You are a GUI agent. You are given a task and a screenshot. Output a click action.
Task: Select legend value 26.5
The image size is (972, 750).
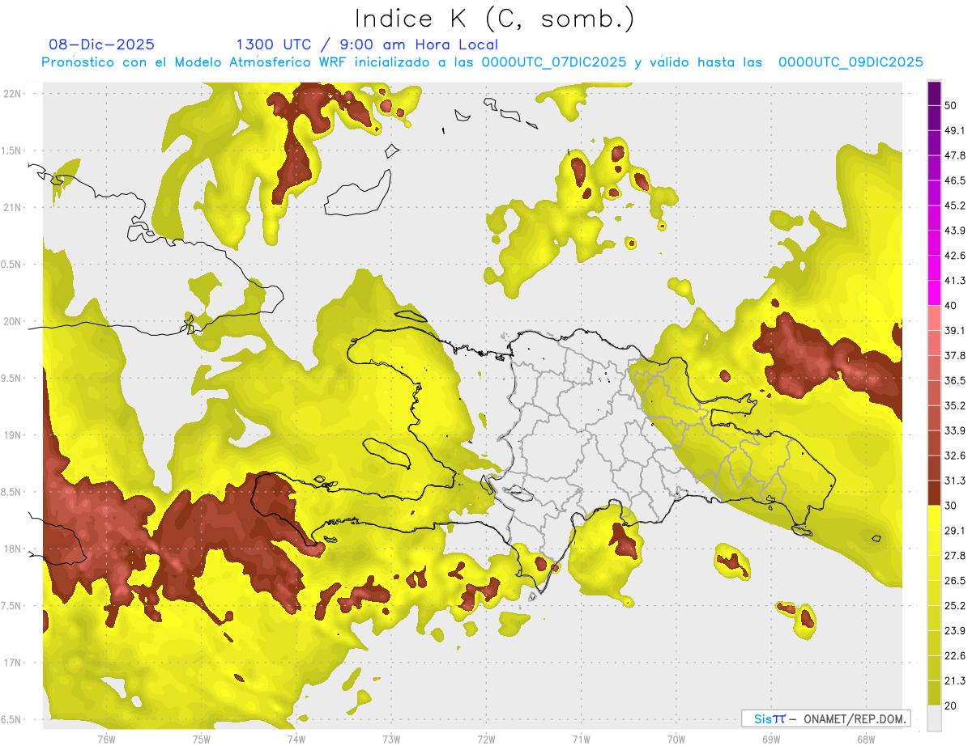click(954, 581)
